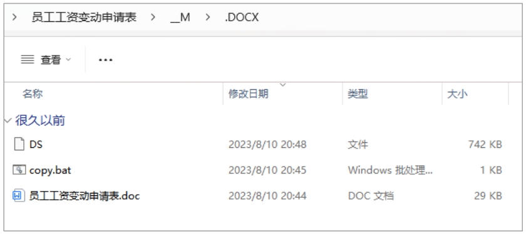
Task: Click the 查看 view lines icon
Action: pyautogui.click(x=28, y=60)
